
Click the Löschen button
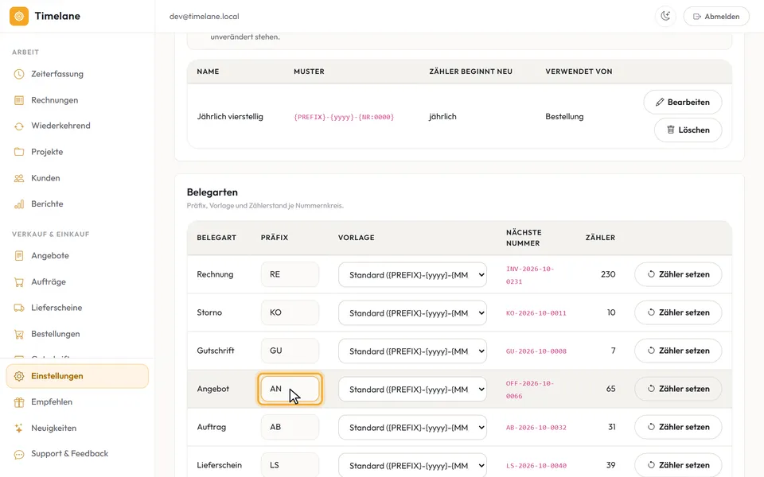coord(688,130)
